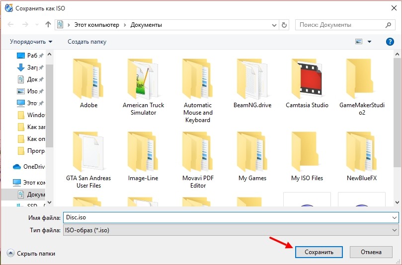Screen dimensions: 402x265
Task: Click the Поиск: Документы search box
Action: tap(340, 25)
